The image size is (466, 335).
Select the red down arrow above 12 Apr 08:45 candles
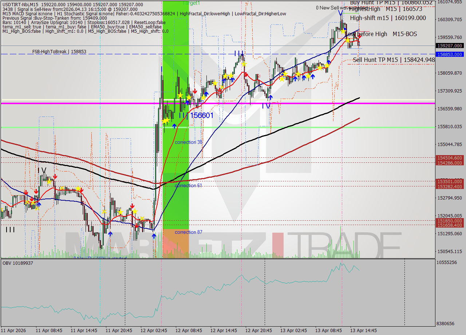point(195,91)
